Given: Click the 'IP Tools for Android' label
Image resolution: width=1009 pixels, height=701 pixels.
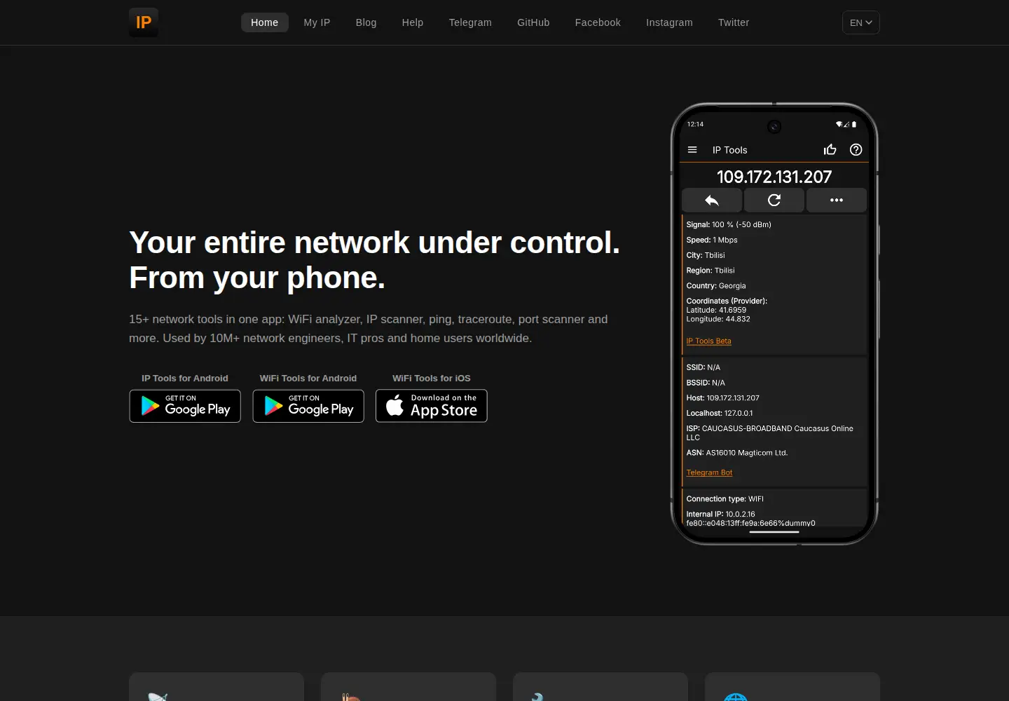Looking at the screenshot, I should (x=185, y=379).
